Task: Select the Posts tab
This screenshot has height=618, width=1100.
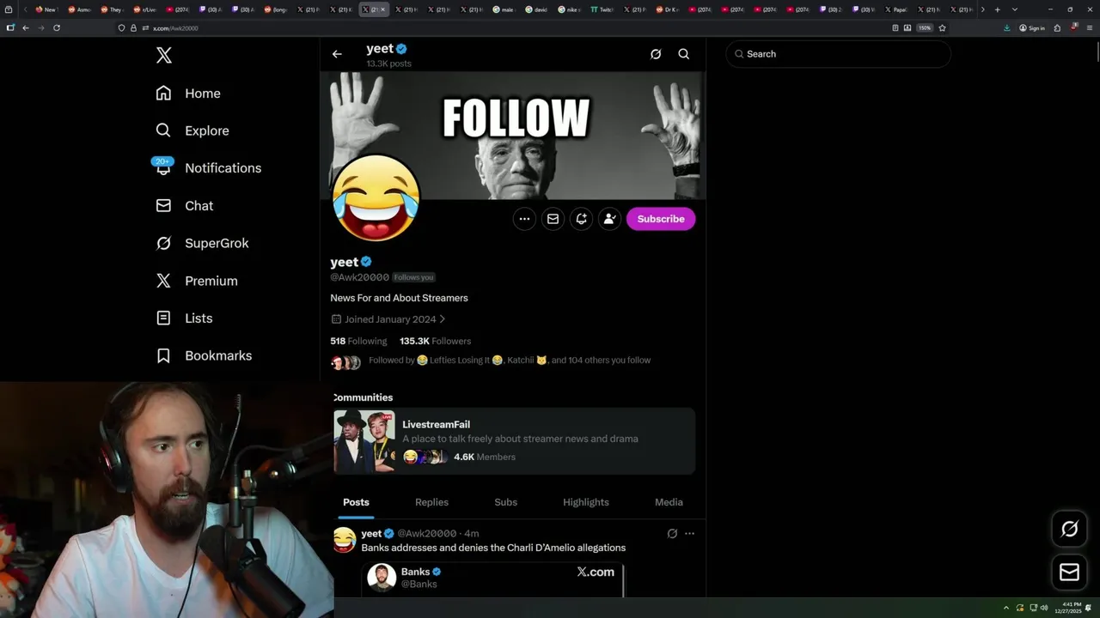Action: point(356,502)
